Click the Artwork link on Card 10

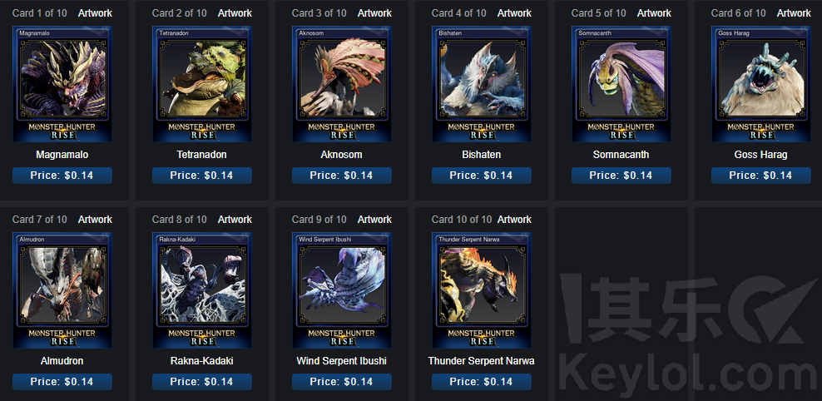(x=514, y=220)
